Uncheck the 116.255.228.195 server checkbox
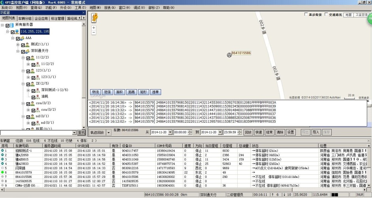Screen dimensions: 372x198 [x=13, y=32]
